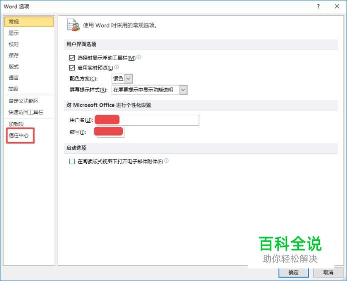Go to the 版式 options category
Screen dimensions: 347x281
14,67
